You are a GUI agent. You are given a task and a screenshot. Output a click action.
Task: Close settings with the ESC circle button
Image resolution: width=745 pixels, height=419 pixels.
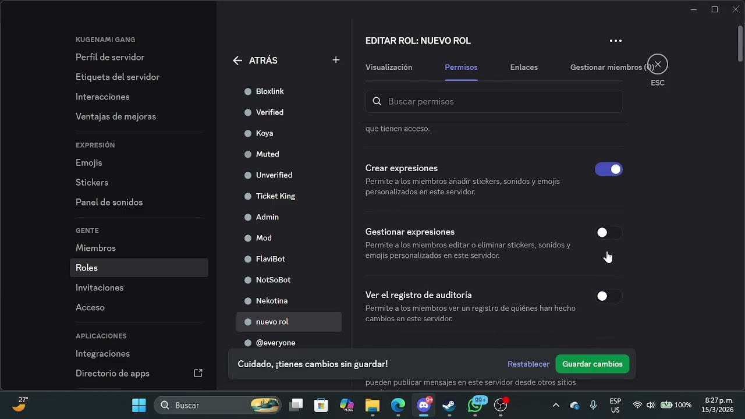click(x=658, y=64)
